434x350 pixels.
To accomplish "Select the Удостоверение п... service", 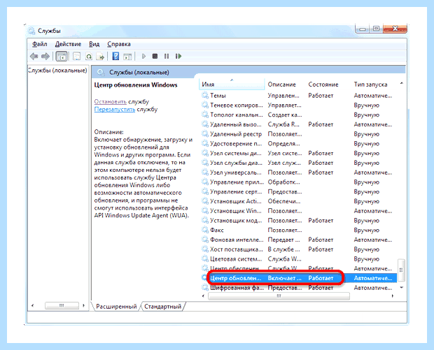I will point(298,144).
